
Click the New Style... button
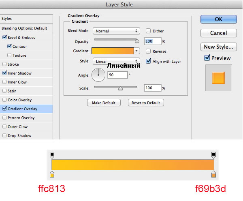(219, 47)
